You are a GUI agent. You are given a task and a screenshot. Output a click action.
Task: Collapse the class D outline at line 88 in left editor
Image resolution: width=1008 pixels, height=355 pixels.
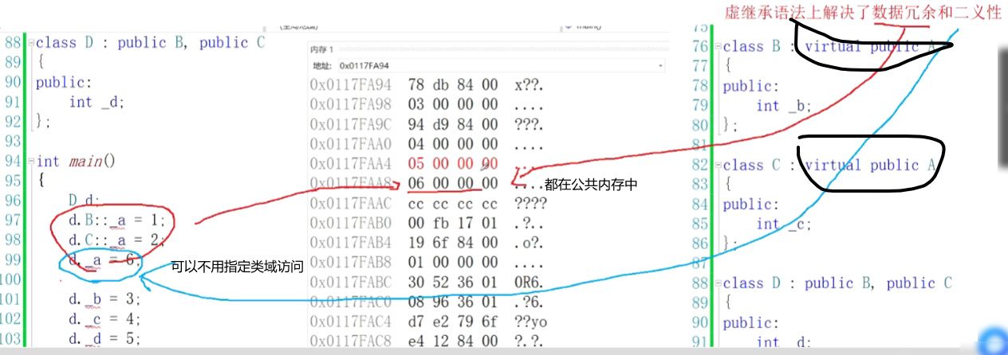32,42
